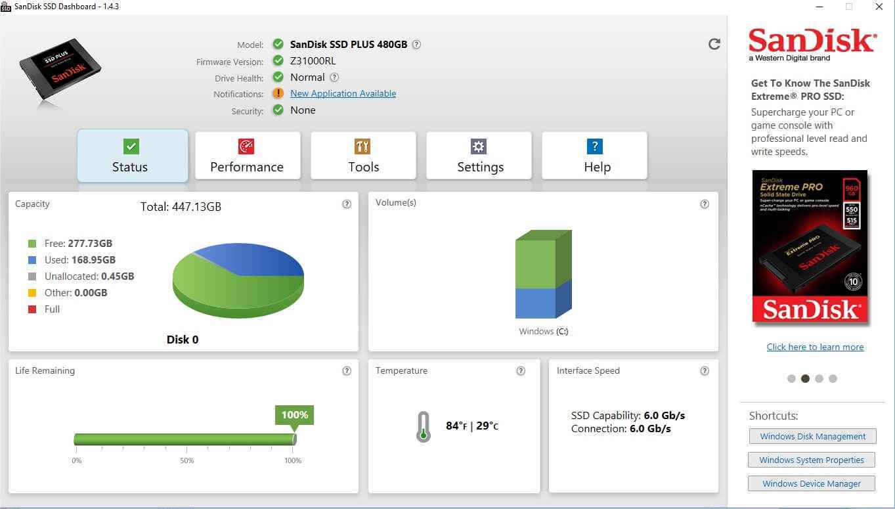Click the help icon beside Drive Health Normal

pyautogui.click(x=334, y=77)
